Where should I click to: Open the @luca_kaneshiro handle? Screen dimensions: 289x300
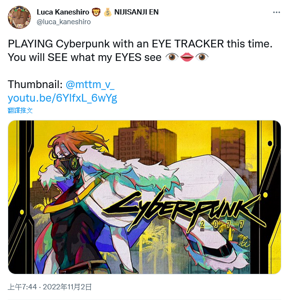tap(64, 22)
